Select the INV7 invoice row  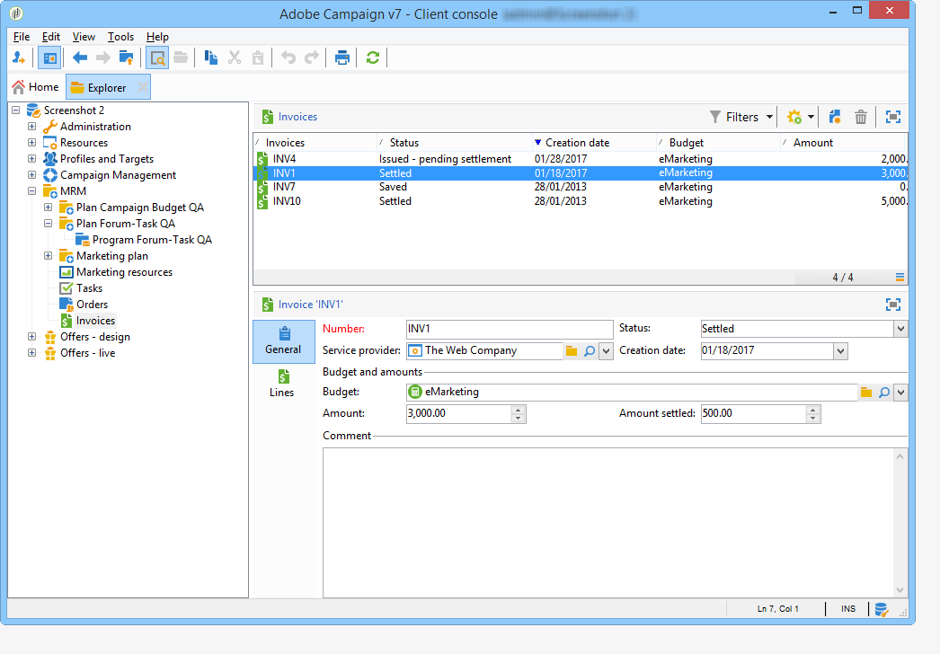[581, 187]
